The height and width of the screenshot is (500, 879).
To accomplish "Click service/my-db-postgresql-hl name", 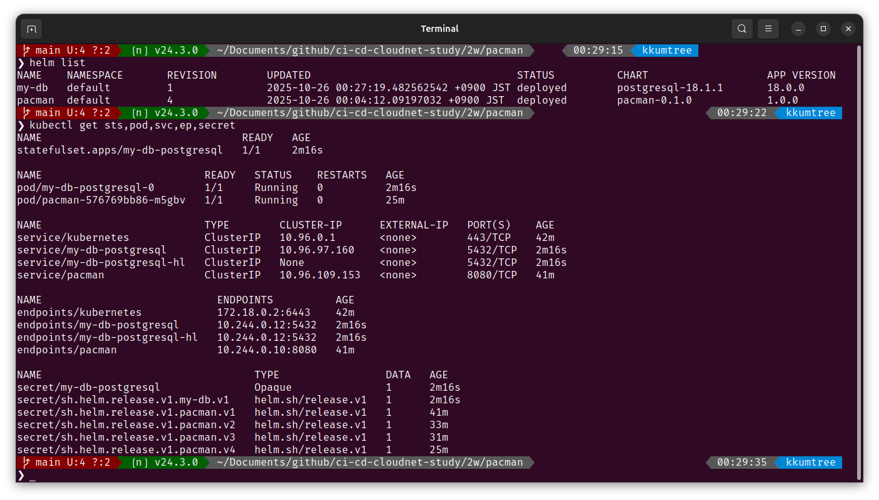I will [x=101, y=262].
